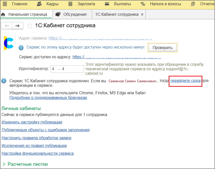Click the info icon beside Сервис подключен message
215x169 pixels.
tap(4, 81)
